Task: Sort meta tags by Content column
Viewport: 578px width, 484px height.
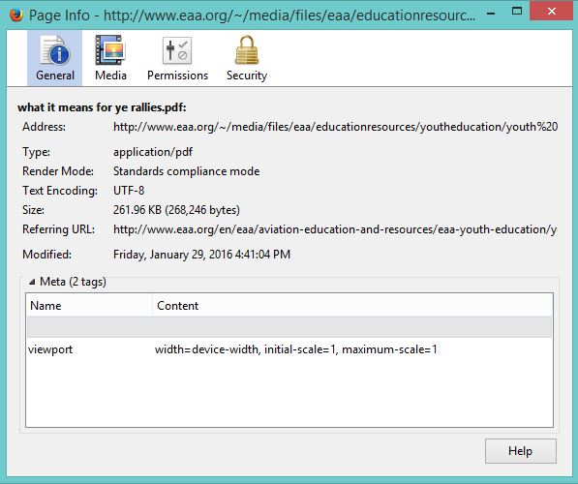Action: click(352, 305)
